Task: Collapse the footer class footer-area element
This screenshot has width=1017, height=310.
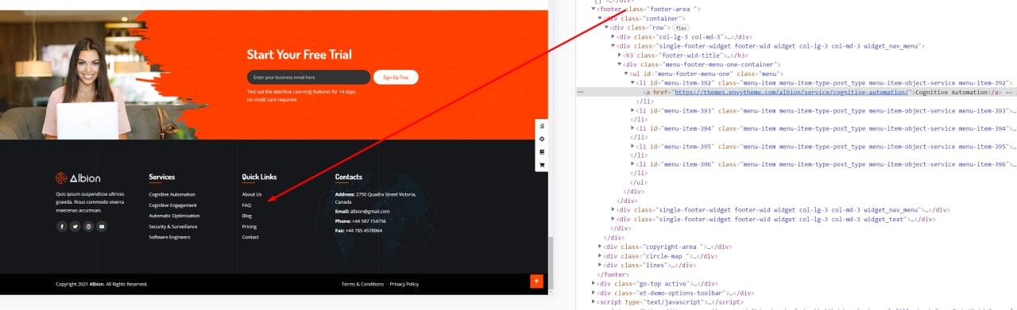Action: coord(594,9)
